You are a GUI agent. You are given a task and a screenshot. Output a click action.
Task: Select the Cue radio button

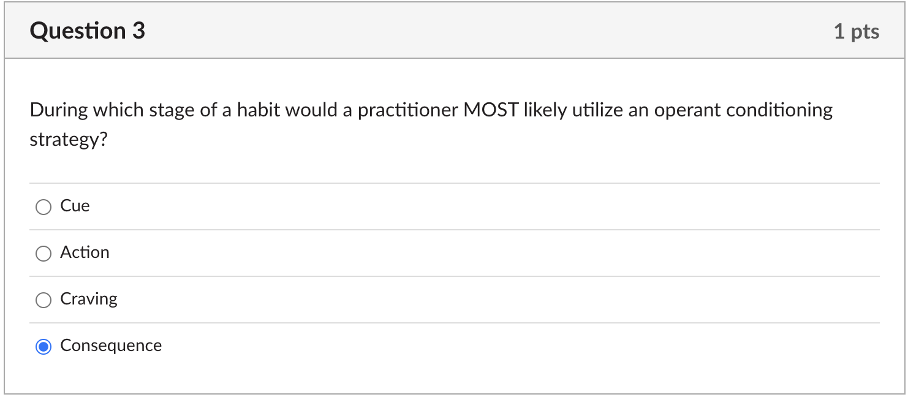tap(43, 206)
